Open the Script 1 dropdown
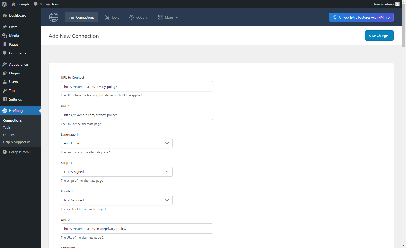This screenshot has width=406, height=248. tap(117, 172)
